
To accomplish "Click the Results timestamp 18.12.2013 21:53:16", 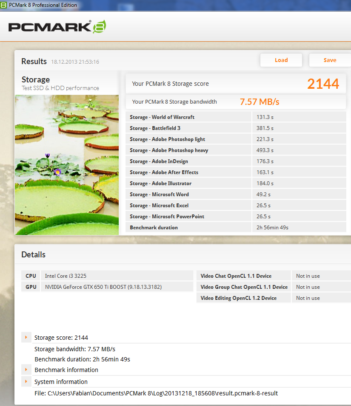I will pyautogui.click(x=75, y=62).
